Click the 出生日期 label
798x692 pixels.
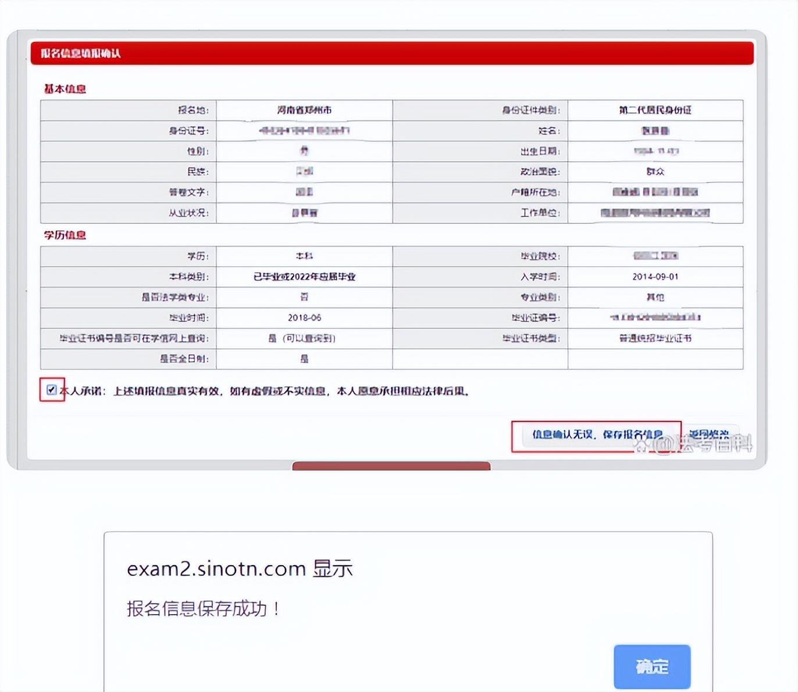pos(540,151)
